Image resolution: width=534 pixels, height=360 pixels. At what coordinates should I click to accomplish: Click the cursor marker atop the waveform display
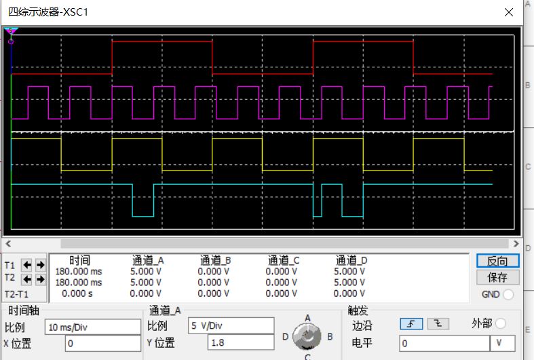11,31
